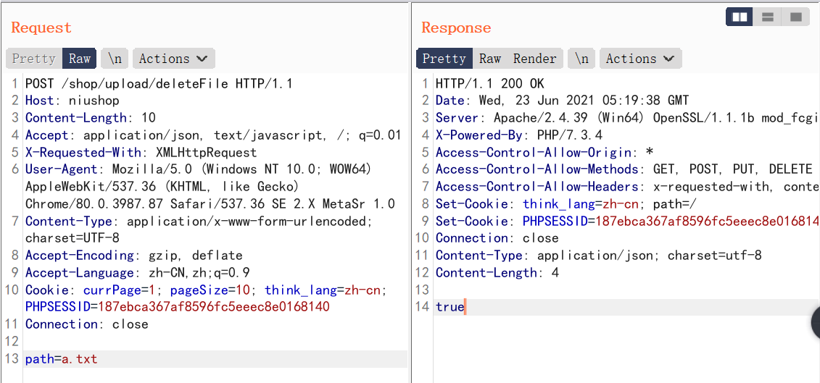
Task: Click the path=a.txt request body line
Action: coord(61,359)
